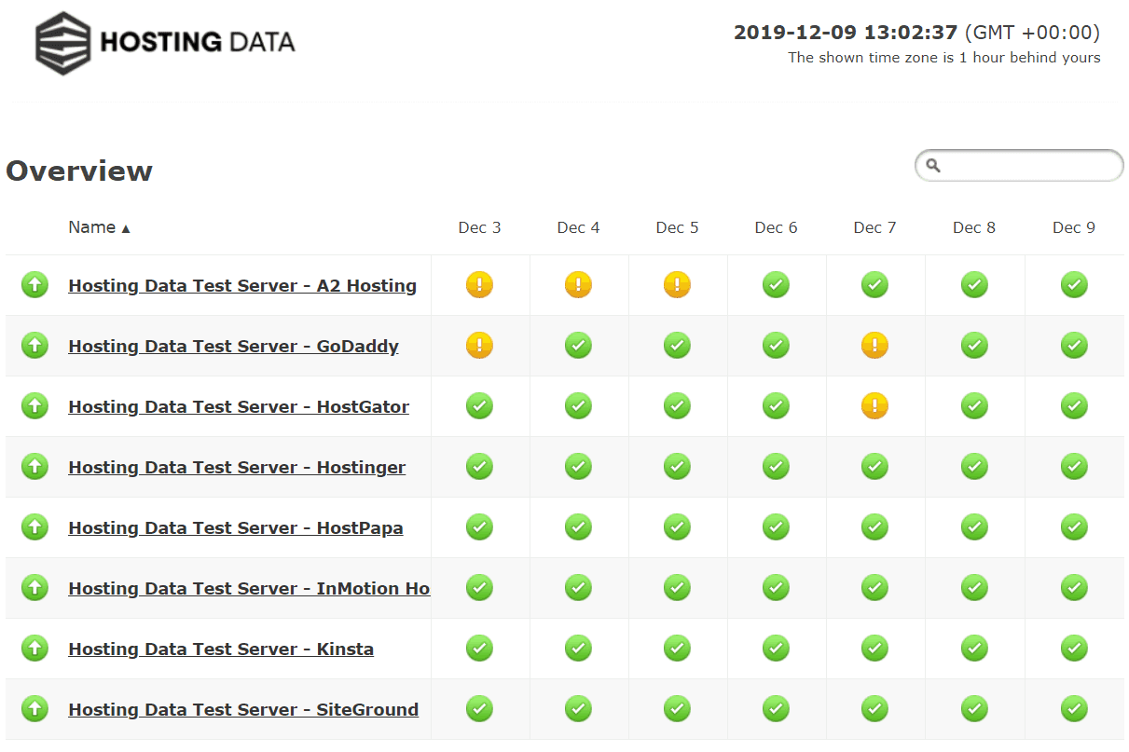Viewport: 1129px width, 752px height.
Task: Click the up-status arrow for SiteGround
Action: coord(34,709)
